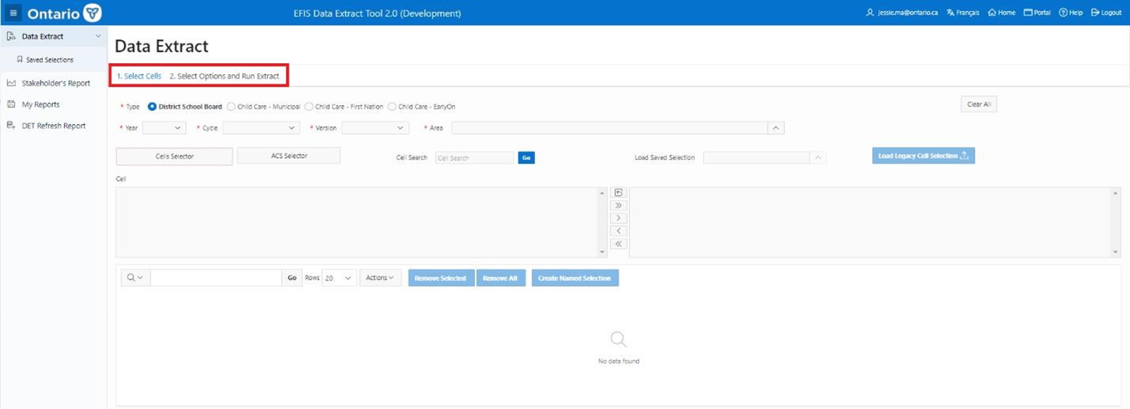Open the Version dropdown

[x=375, y=128]
